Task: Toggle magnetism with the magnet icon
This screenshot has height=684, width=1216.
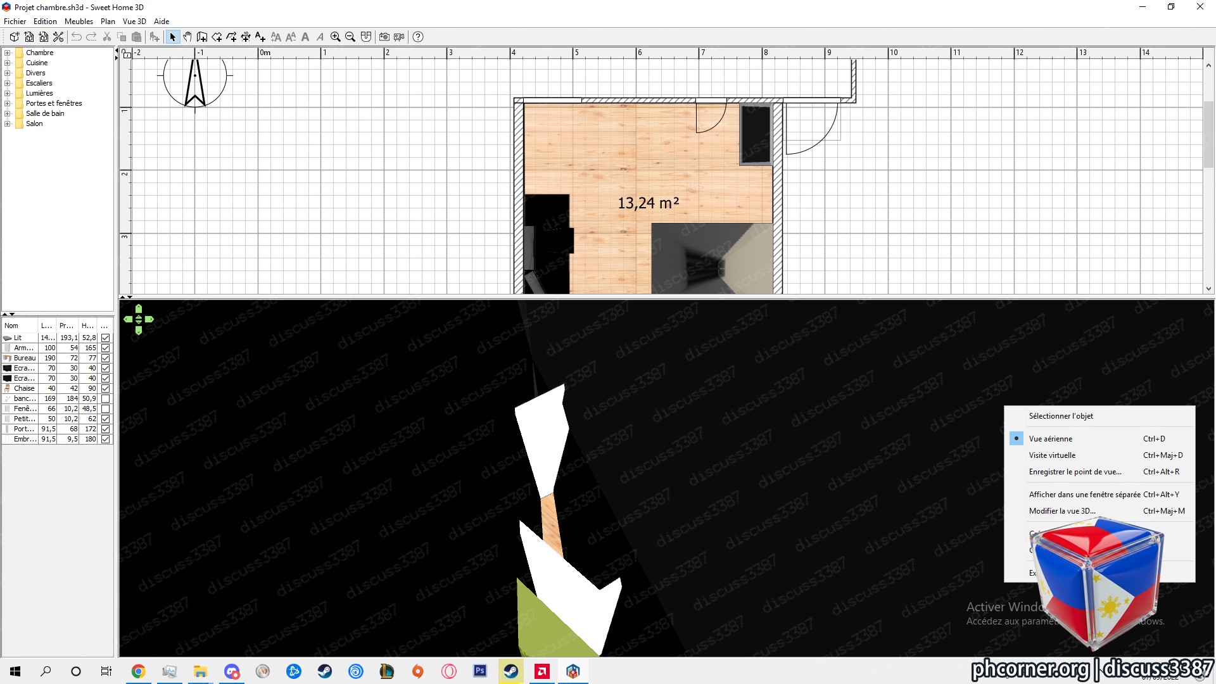Action: 366,37
